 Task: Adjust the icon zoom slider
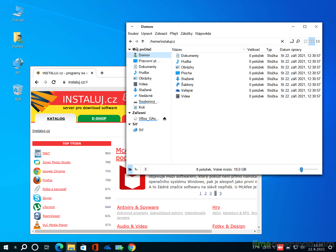302,170
